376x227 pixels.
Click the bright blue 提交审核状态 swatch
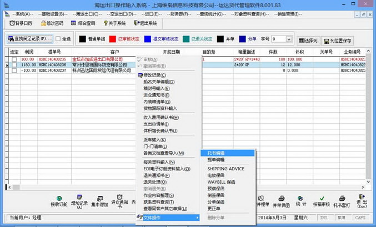tap(148, 39)
